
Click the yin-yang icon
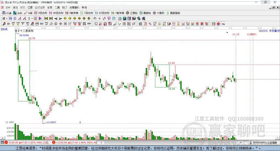(x=218, y=24)
